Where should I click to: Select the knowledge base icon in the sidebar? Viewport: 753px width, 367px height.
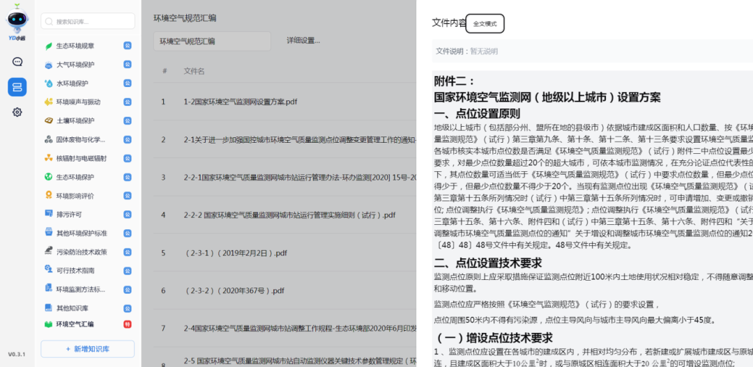click(17, 87)
